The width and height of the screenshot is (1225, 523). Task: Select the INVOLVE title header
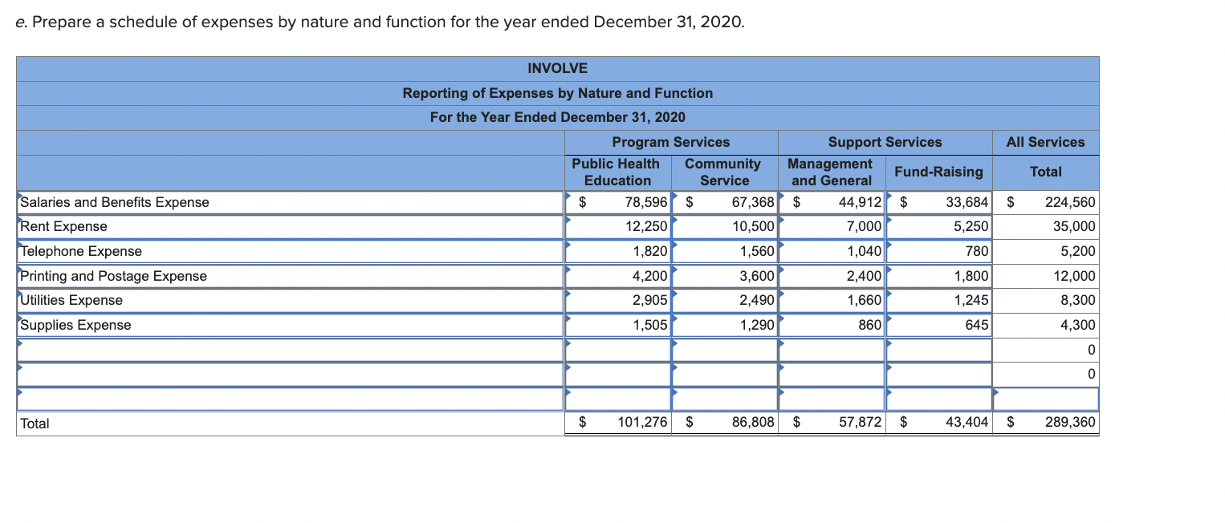[557, 68]
